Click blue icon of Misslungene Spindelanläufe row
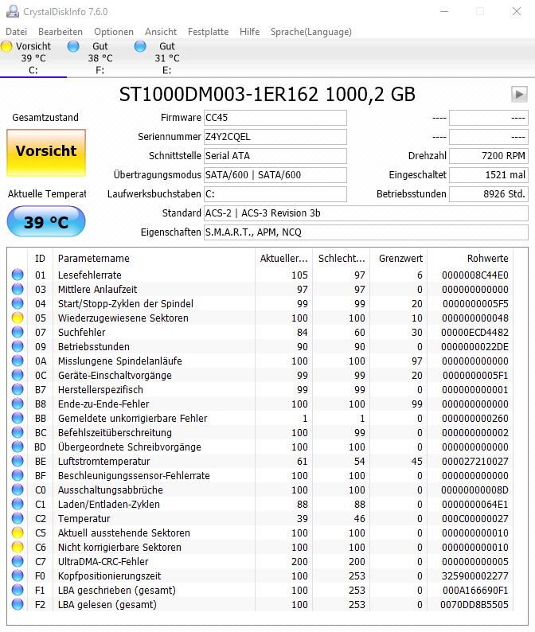 [x=18, y=361]
